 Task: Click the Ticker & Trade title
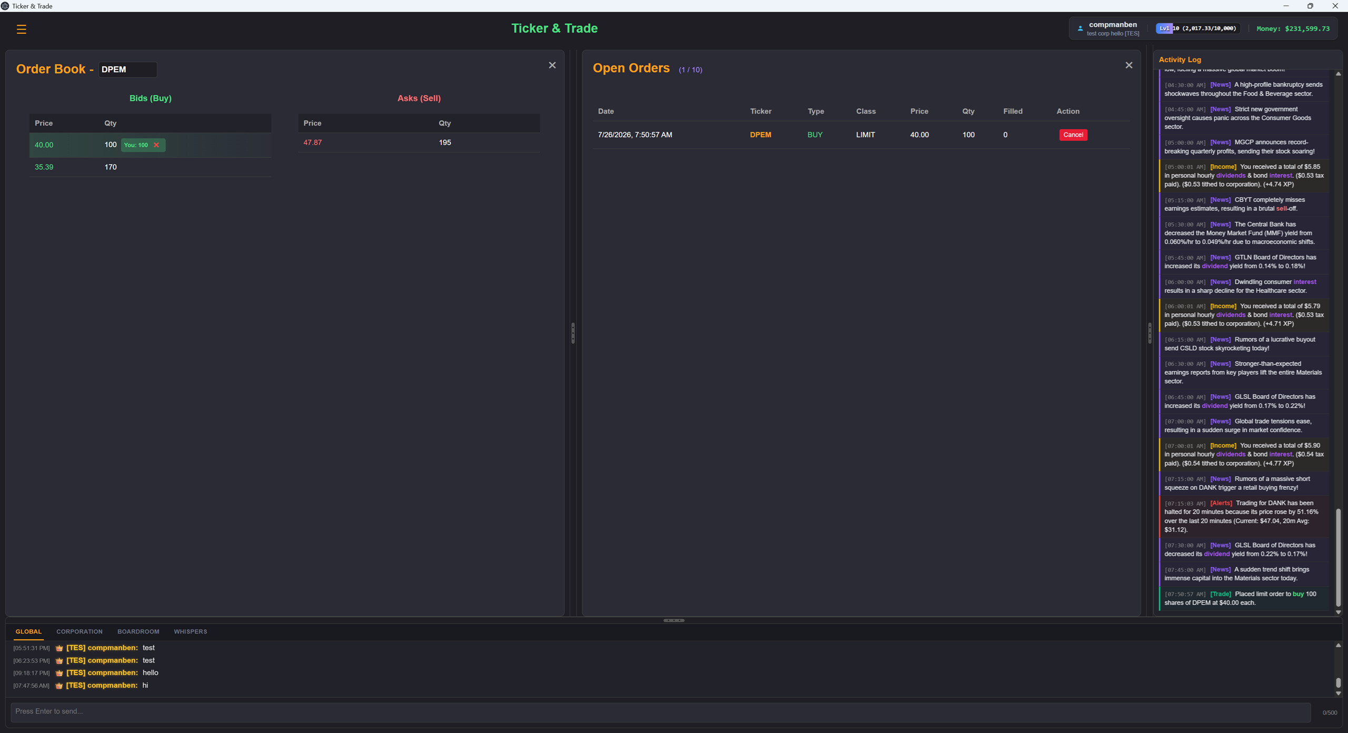point(554,28)
